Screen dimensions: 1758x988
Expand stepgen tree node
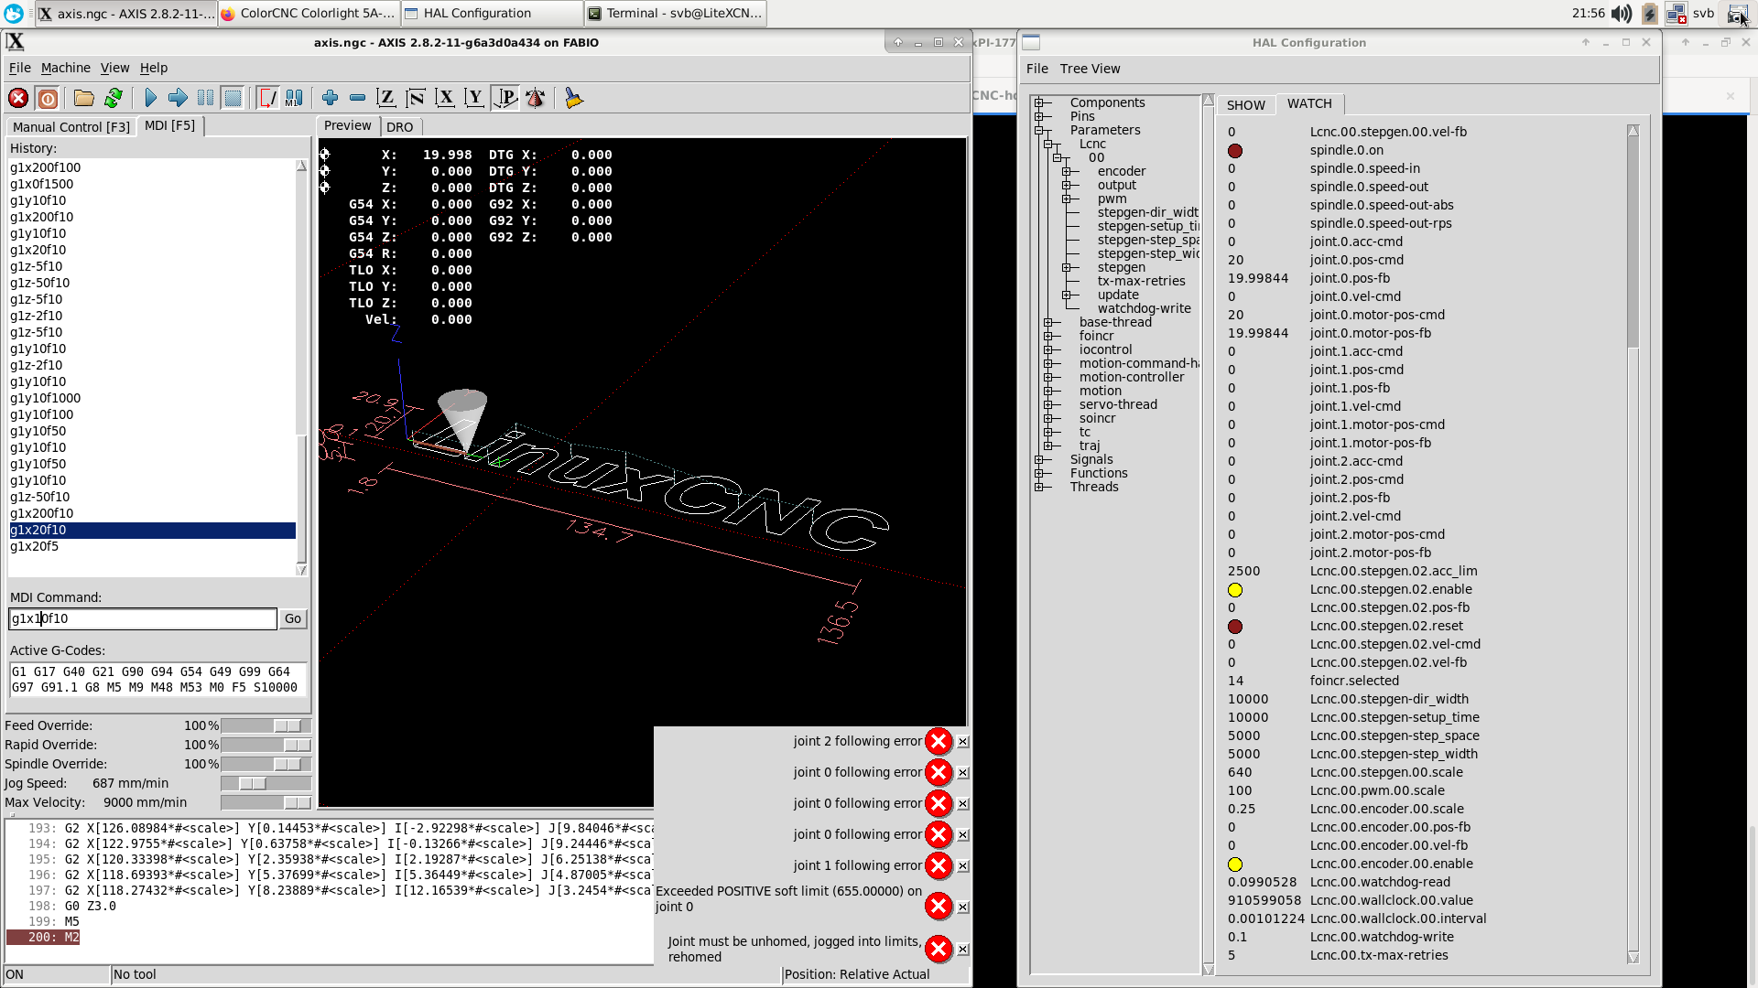(1067, 267)
